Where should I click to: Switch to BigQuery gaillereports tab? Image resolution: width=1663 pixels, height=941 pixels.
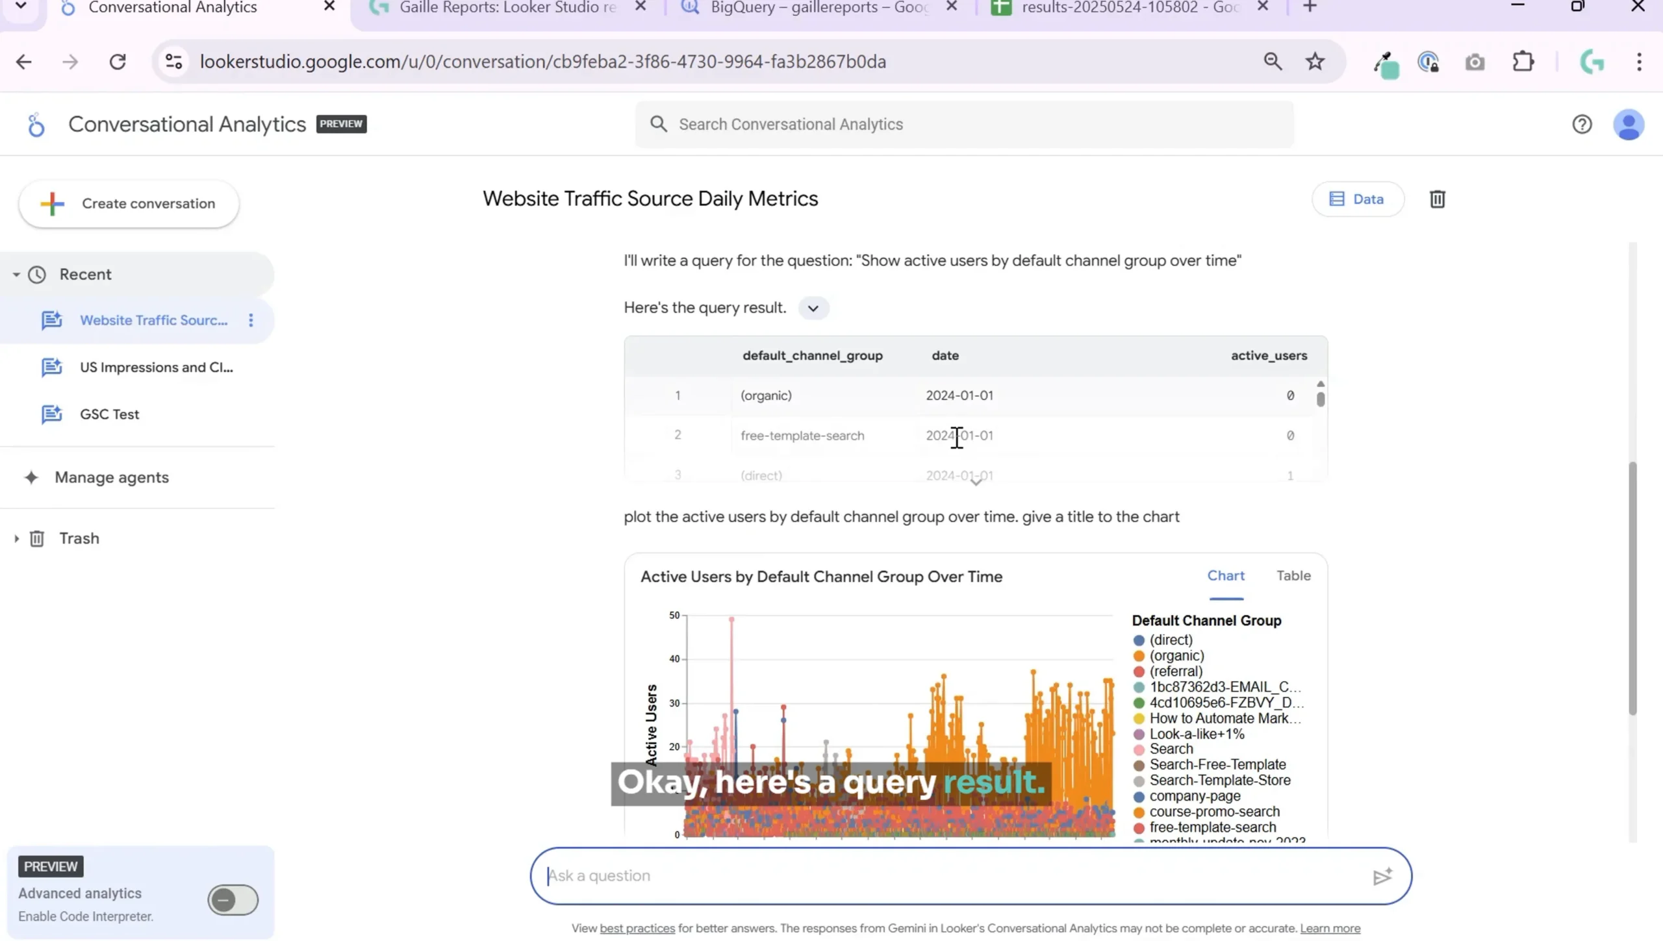820,8
